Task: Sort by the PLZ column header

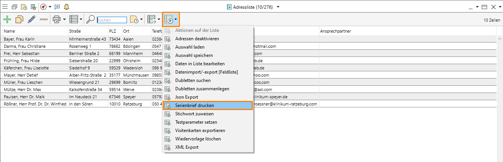Action: [115, 31]
